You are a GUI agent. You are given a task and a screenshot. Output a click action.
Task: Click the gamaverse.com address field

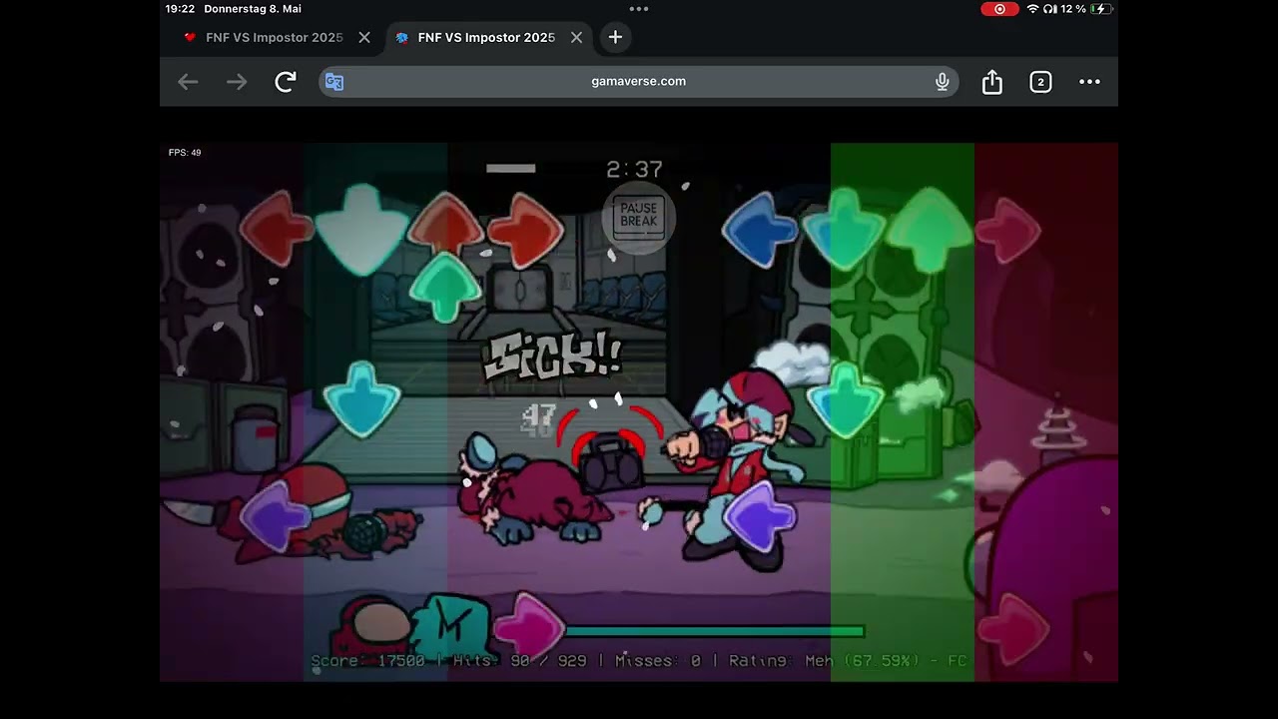click(x=639, y=82)
